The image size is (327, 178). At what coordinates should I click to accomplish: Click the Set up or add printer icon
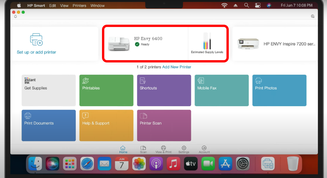coord(36,39)
